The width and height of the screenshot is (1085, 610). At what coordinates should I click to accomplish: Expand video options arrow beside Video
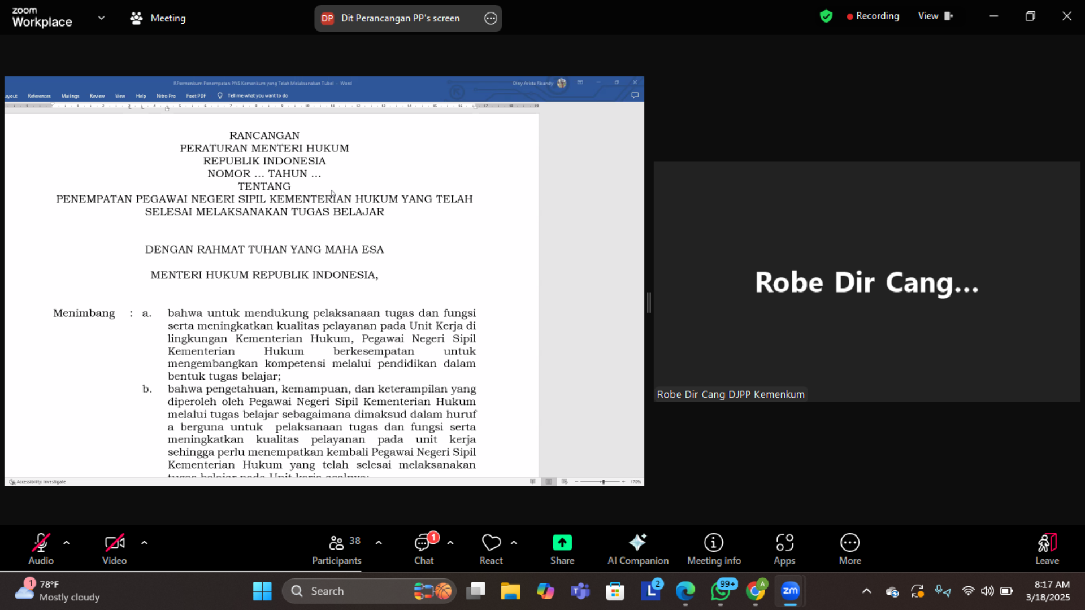(145, 543)
